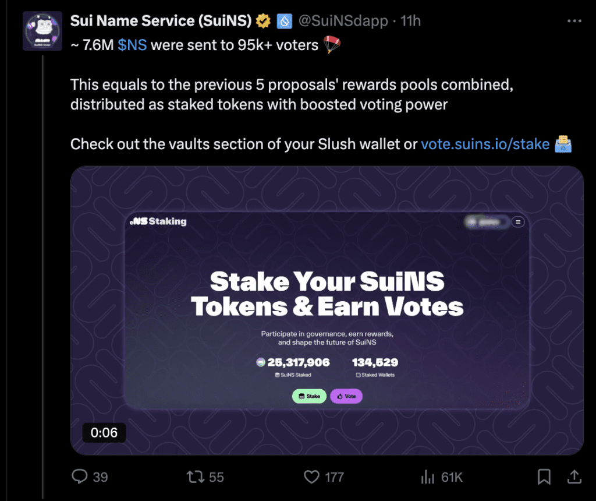
Task: Click the $NS cashtag
Action: tap(132, 45)
